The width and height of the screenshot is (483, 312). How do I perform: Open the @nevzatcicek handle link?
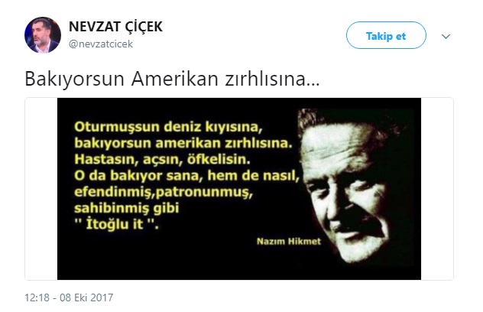(101, 44)
